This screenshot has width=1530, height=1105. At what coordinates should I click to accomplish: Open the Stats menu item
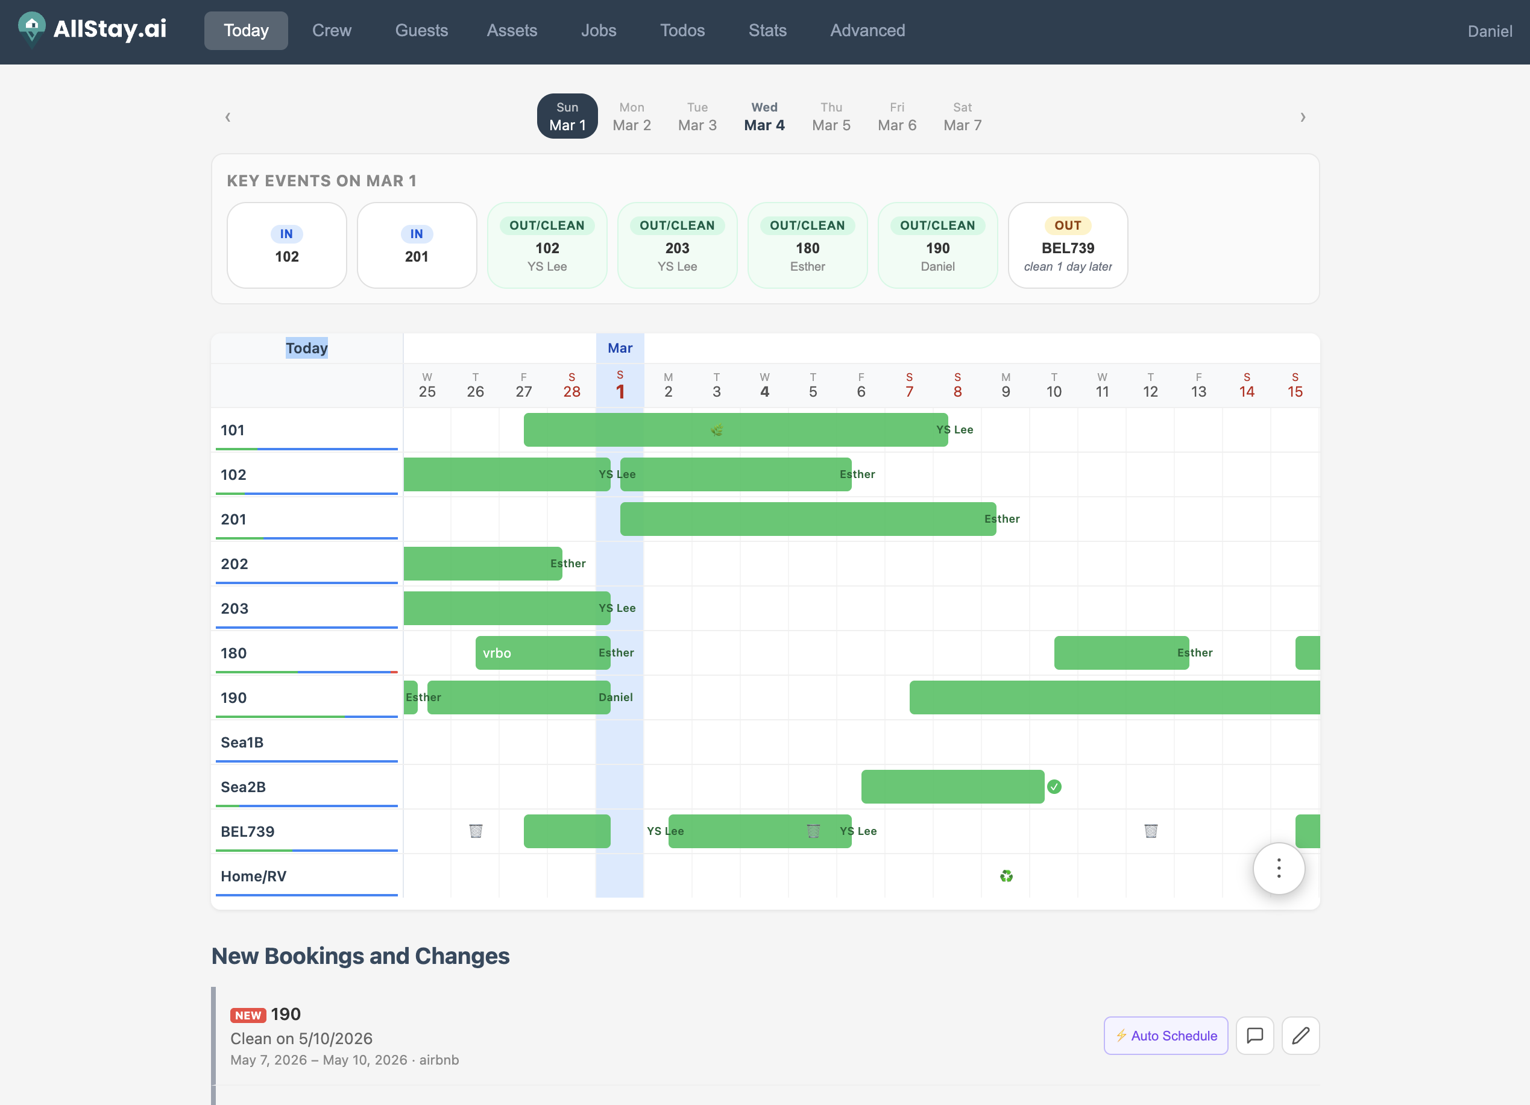point(767,30)
